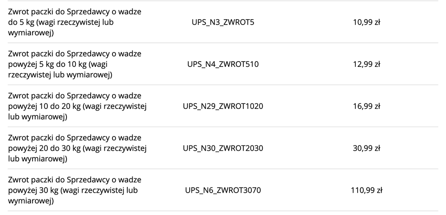The image size is (446, 215).
Task: Select the "powyżej 30 kg" weight text
Action: tap(33, 190)
